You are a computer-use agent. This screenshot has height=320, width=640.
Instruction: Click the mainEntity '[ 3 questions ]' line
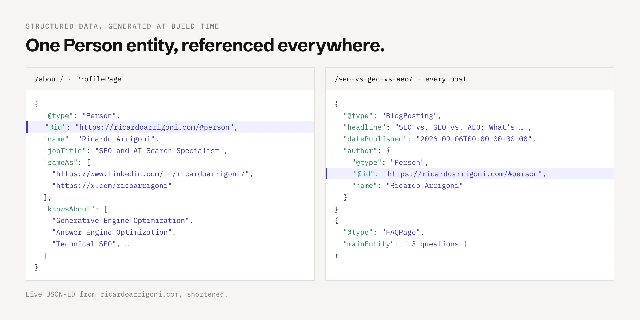(x=405, y=244)
